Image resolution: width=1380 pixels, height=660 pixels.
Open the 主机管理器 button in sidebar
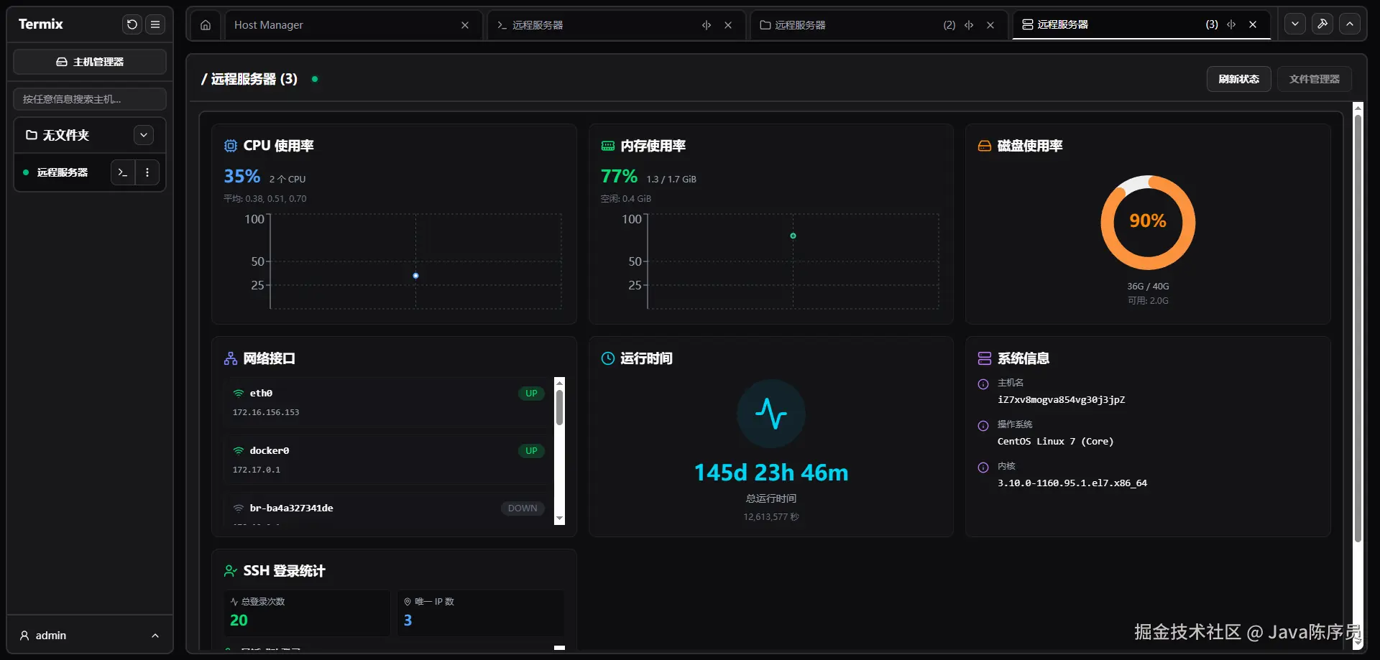pos(90,62)
